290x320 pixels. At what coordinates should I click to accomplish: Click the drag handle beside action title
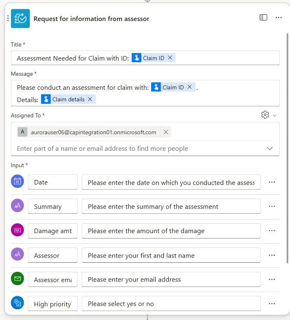coord(8,19)
